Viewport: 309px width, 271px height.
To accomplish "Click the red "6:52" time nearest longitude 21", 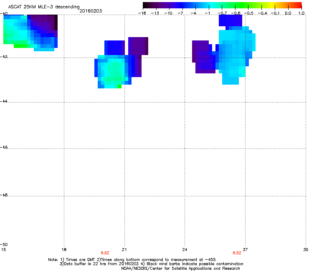I will tap(105, 253).
